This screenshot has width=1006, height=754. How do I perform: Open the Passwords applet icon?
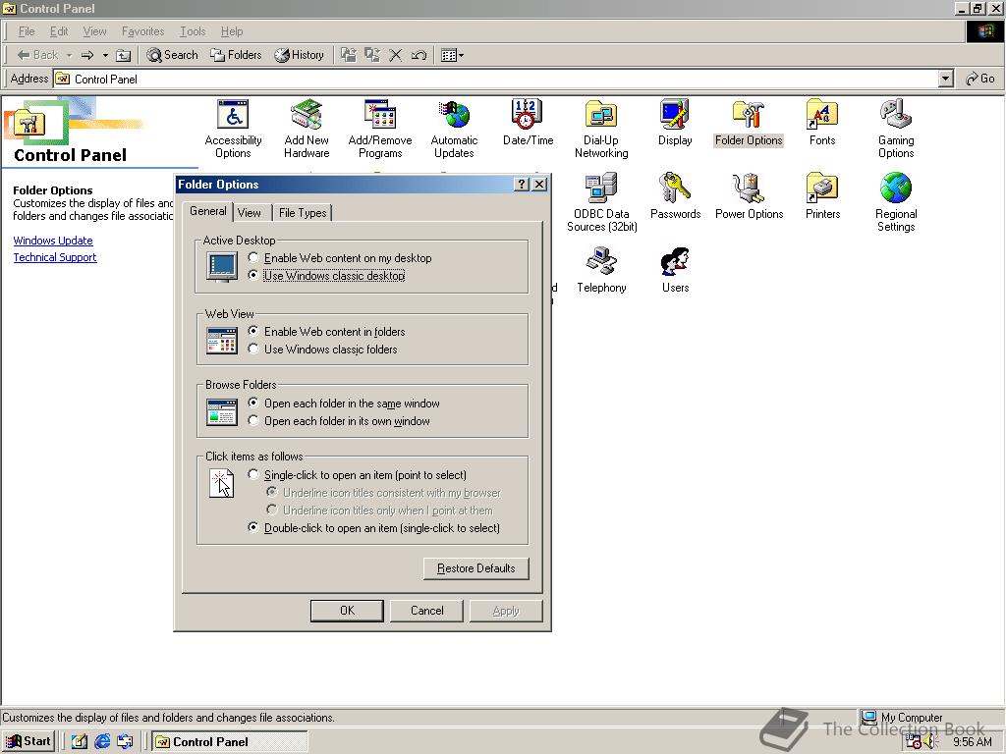(x=675, y=196)
